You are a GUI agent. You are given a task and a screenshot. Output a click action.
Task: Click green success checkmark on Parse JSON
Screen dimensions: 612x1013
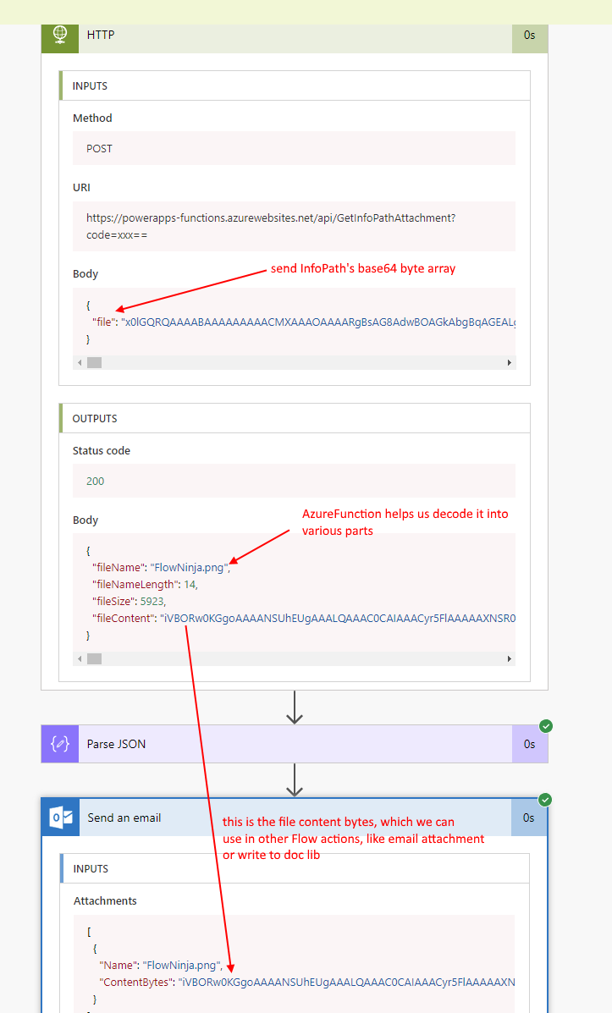click(x=546, y=726)
